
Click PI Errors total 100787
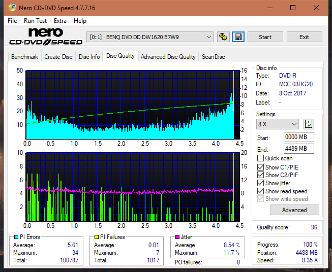tap(69, 260)
